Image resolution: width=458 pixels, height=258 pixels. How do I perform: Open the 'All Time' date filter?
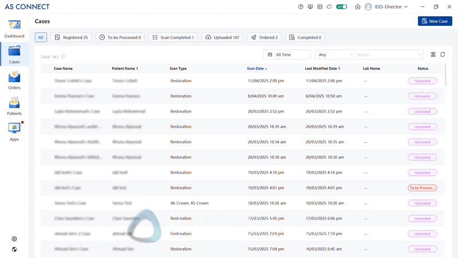click(x=286, y=54)
